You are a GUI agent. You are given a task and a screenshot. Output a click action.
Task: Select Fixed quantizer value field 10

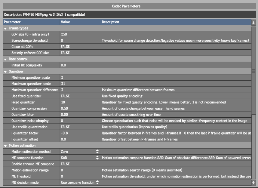[x=80, y=102]
